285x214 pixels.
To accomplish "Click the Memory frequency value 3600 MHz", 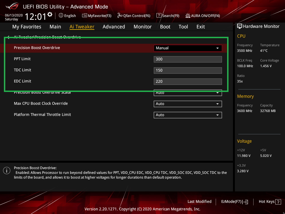I will tap(245, 111).
